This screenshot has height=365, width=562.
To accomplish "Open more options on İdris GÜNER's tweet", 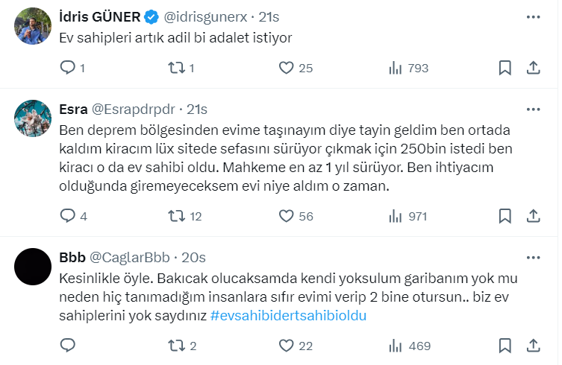I will (534, 16).
